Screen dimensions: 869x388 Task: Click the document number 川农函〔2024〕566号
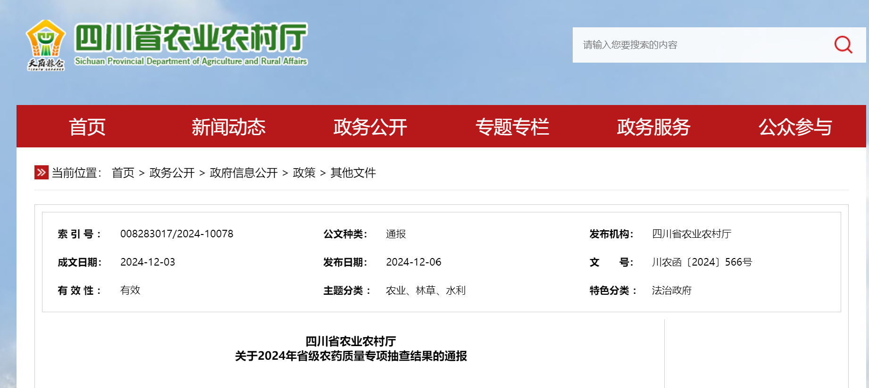702,262
